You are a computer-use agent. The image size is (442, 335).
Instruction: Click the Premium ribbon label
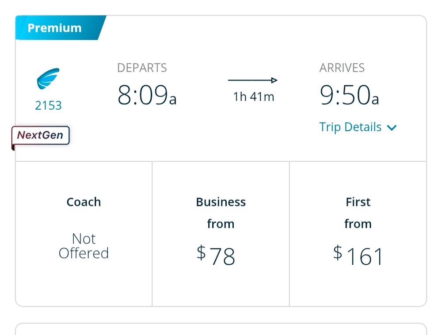pos(55,28)
